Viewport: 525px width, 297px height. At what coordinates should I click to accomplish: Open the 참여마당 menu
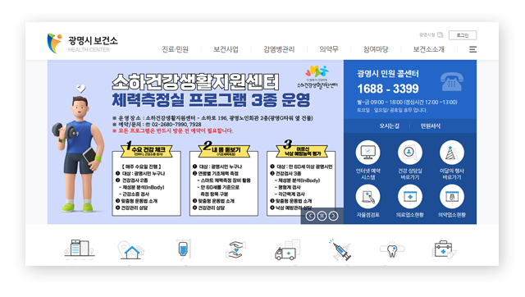click(x=376, y=49)
